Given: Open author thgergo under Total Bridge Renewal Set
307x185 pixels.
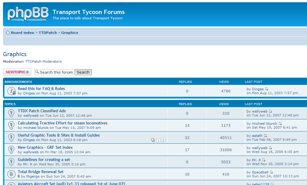Looking at the screenshot, I should pos(33,176).
